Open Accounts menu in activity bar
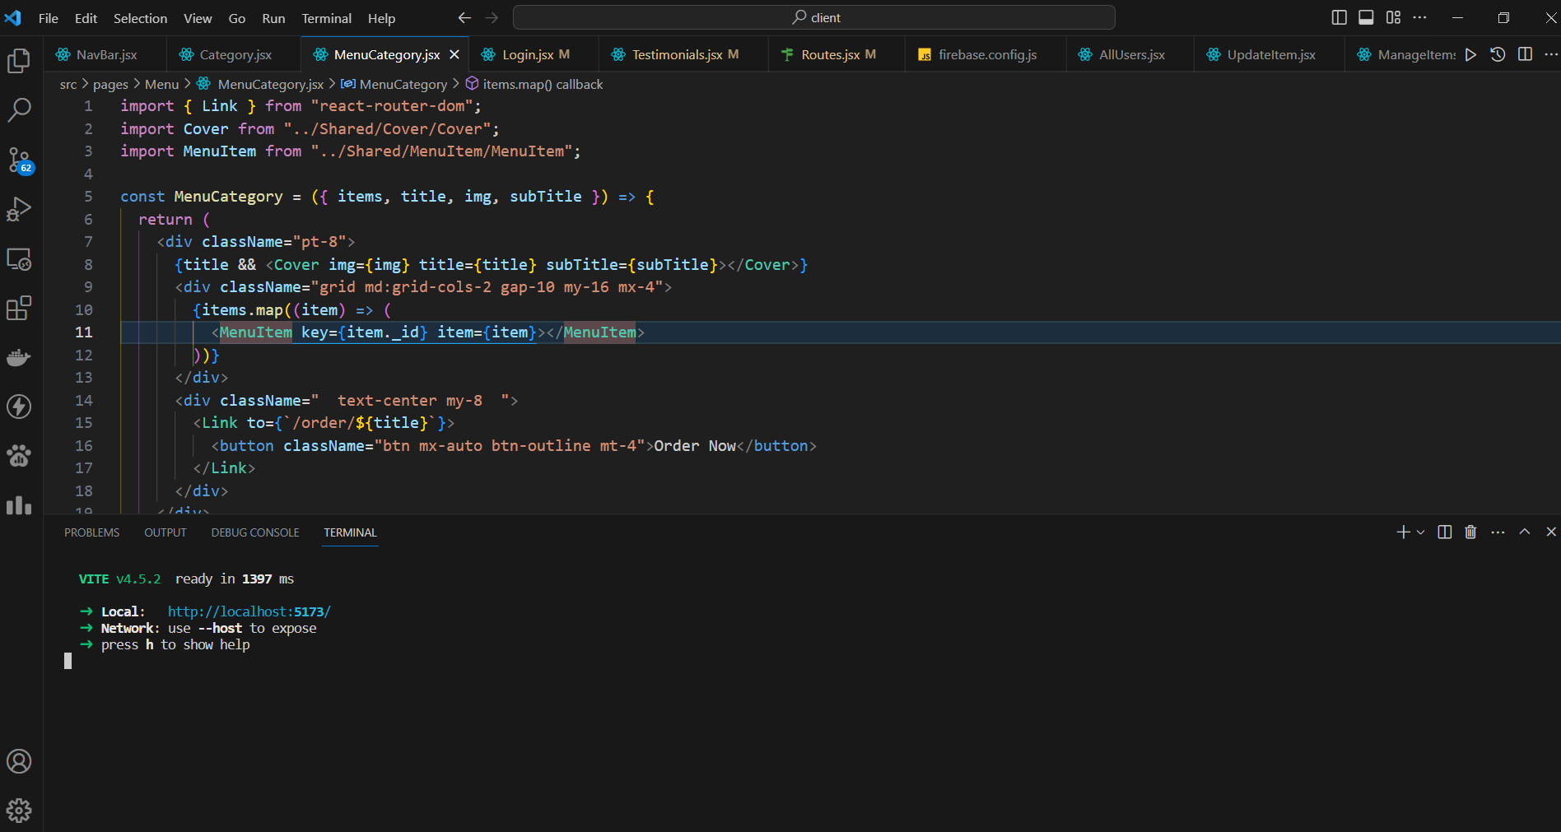The image size is (1561, 832). pyautogui.click(x=19, y=761)
